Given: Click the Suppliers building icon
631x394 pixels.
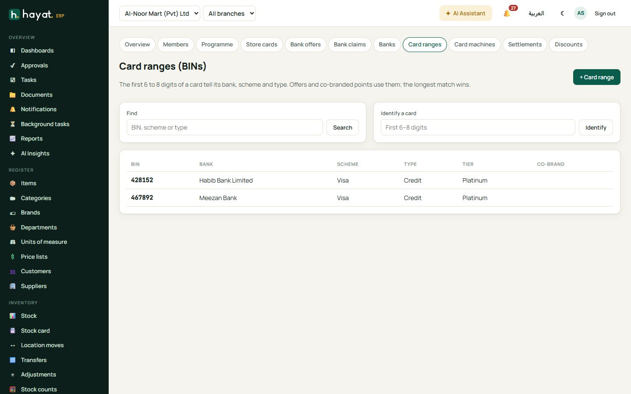Looking at the screenshot, I should click(13, 286).
